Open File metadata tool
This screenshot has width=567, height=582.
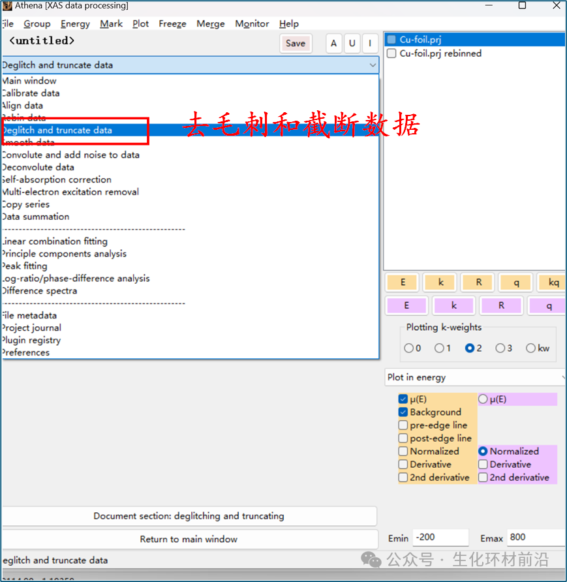coord(191,315)
